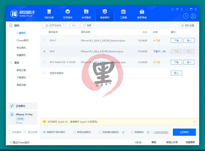205x151 pixels.
Task: Select firmware 26.4.1 radio button
Action: pos(44,41)
